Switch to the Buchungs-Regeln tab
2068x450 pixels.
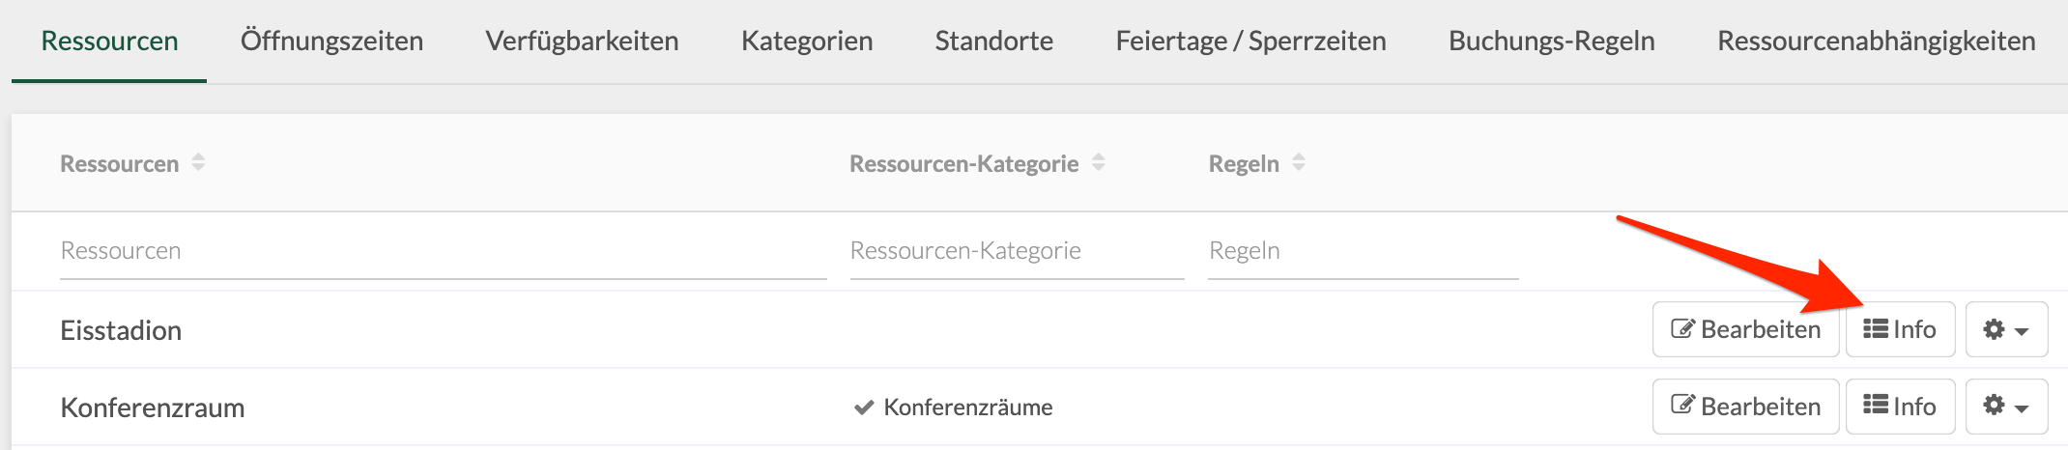coord(1551,41)
